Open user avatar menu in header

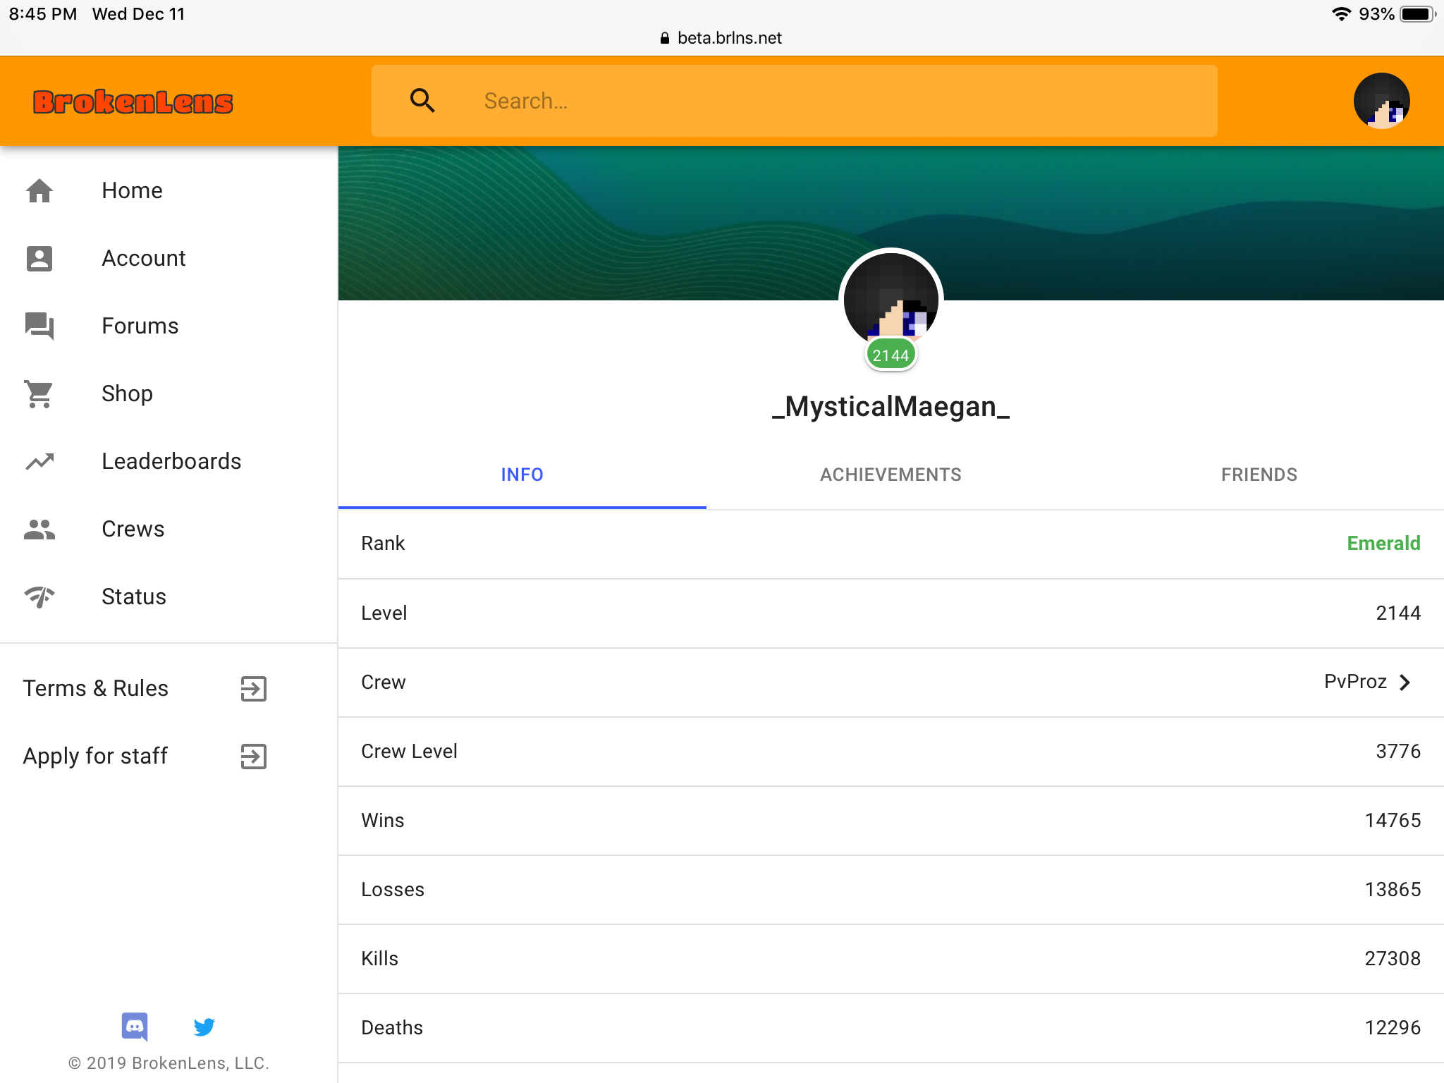(x=1381, y=101)
